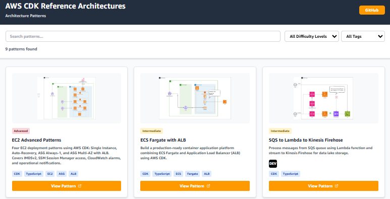Image resolution: width=390 pixels, height=199 pixels.
Task: Click CDK tag on ECS Fargate card
Action: (x=145, y=174)
